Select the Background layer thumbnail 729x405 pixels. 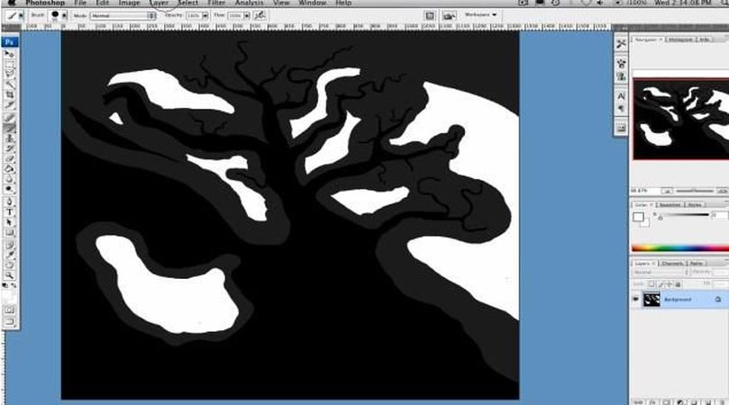point(652,299)
